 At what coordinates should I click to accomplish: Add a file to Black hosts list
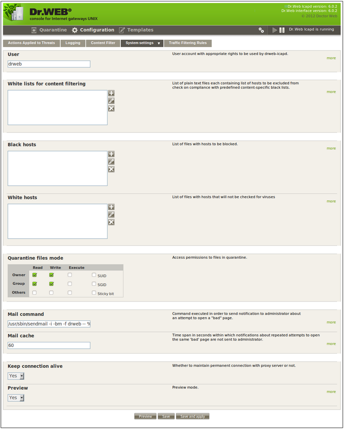tap(111, 154)
